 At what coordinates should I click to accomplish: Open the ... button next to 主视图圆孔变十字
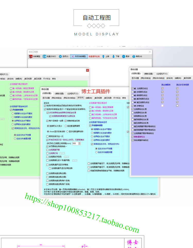coord(75,160)
